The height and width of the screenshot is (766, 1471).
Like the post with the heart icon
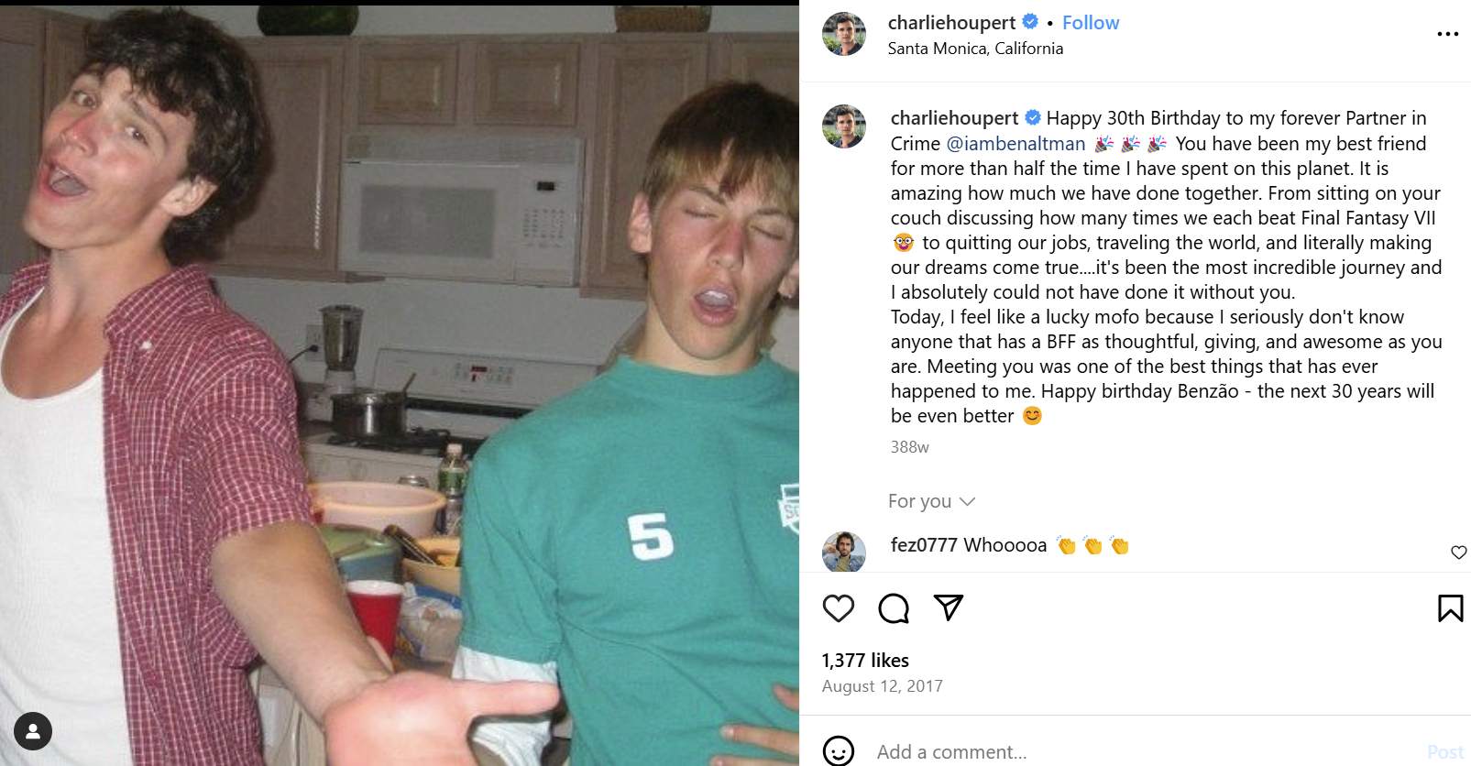coord(838,608)
